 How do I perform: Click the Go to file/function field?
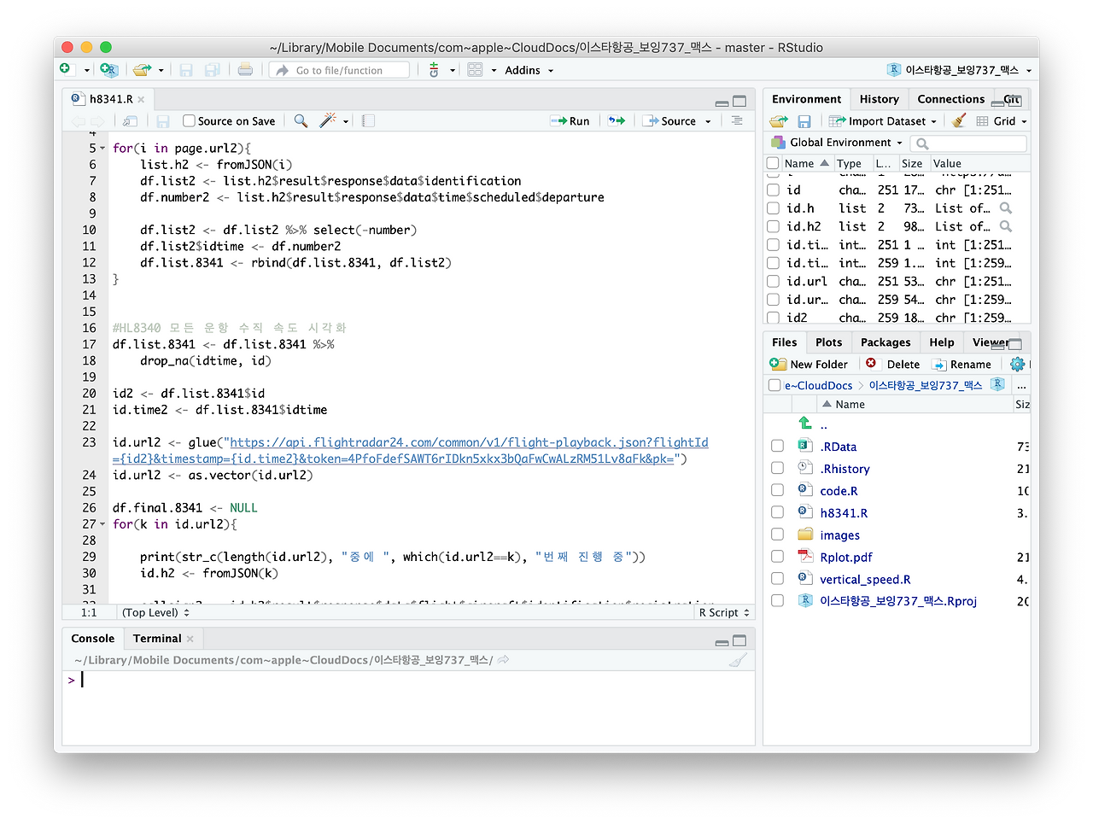[x=340, y=70]
